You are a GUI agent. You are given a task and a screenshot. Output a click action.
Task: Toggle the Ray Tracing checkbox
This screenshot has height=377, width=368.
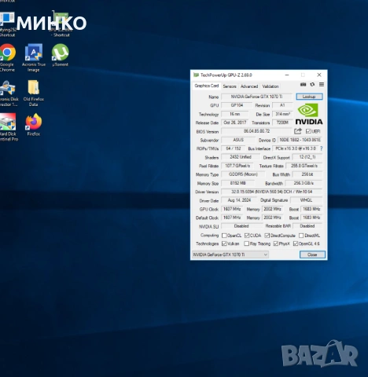coord(246,243)
